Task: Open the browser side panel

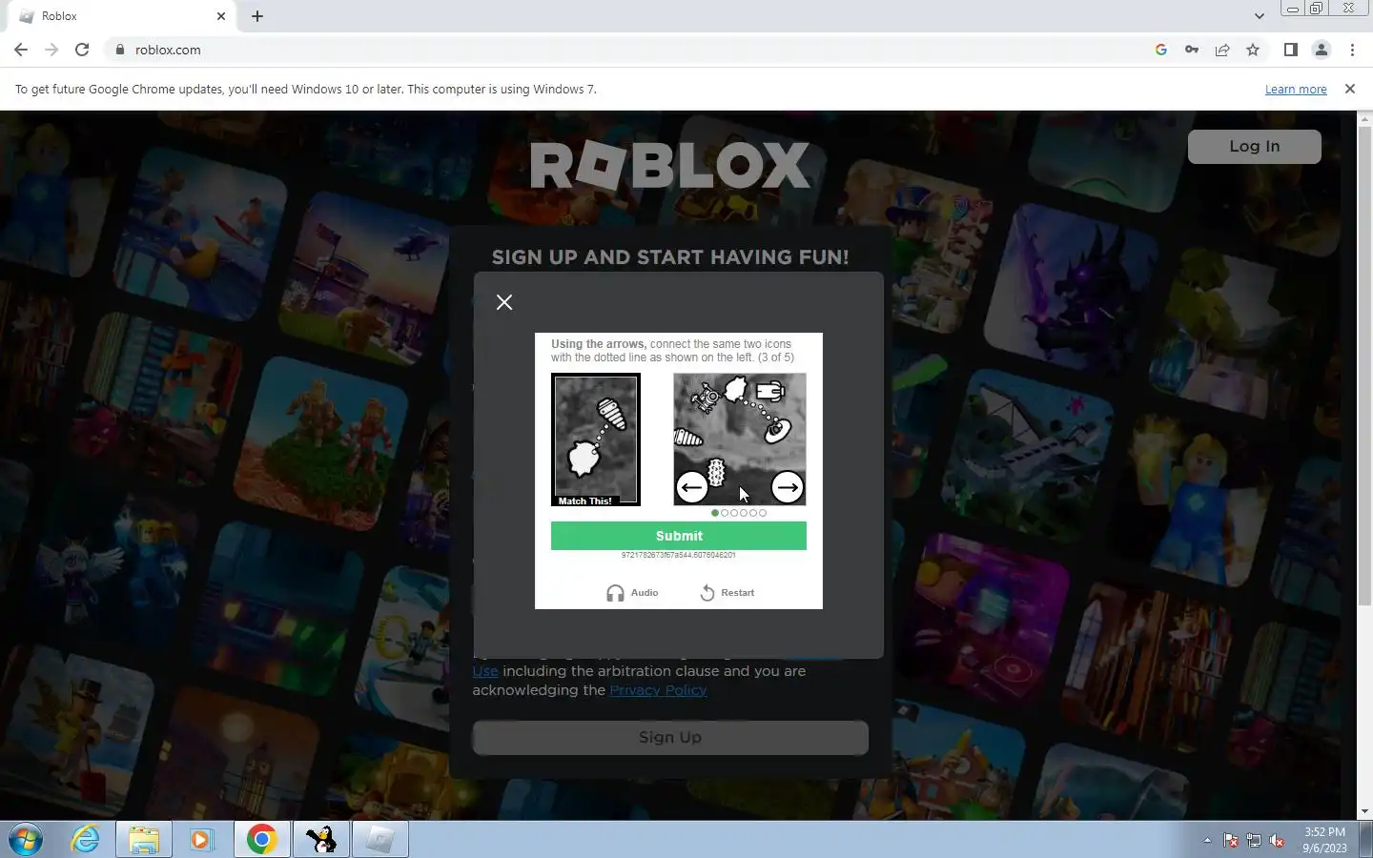Action: pos(1290,50)
